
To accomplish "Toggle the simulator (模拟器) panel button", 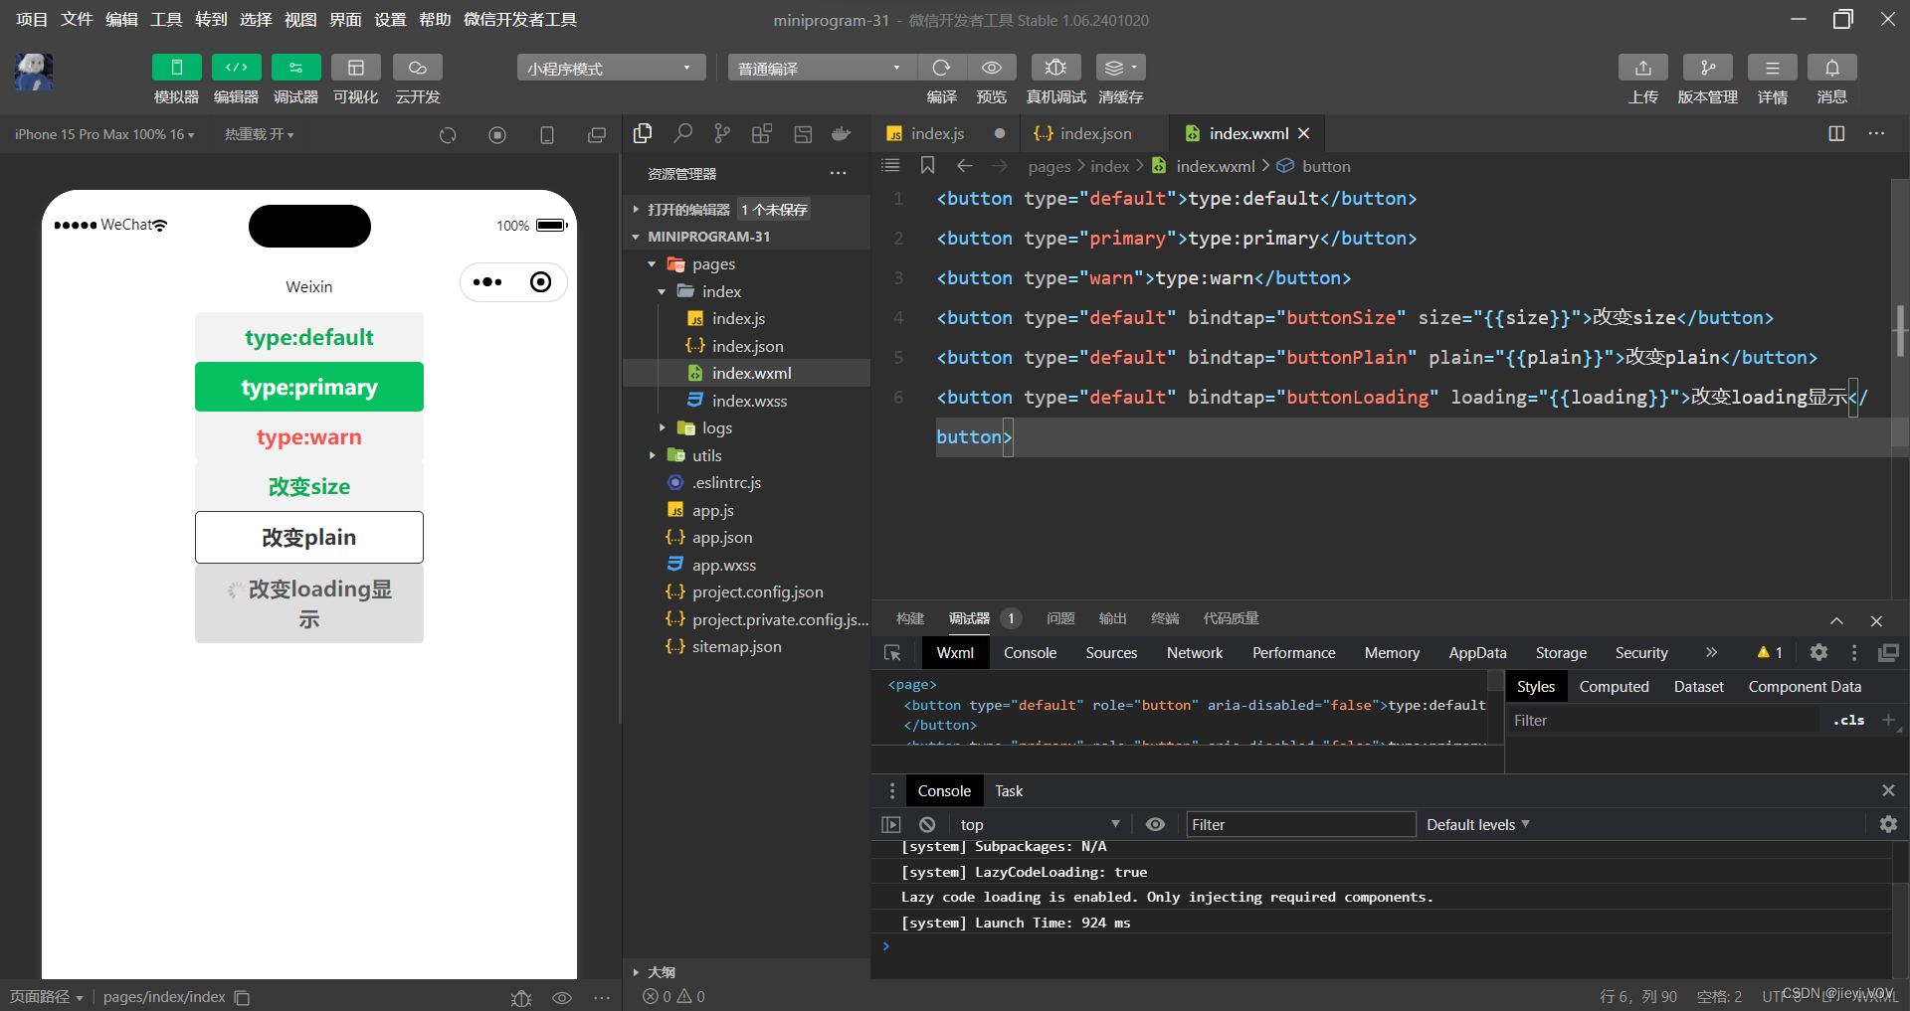I will (176, 68).
